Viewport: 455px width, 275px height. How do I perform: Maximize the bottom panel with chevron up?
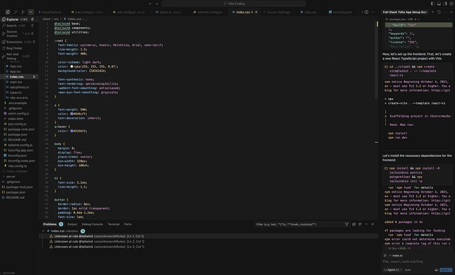click(366, 224)
